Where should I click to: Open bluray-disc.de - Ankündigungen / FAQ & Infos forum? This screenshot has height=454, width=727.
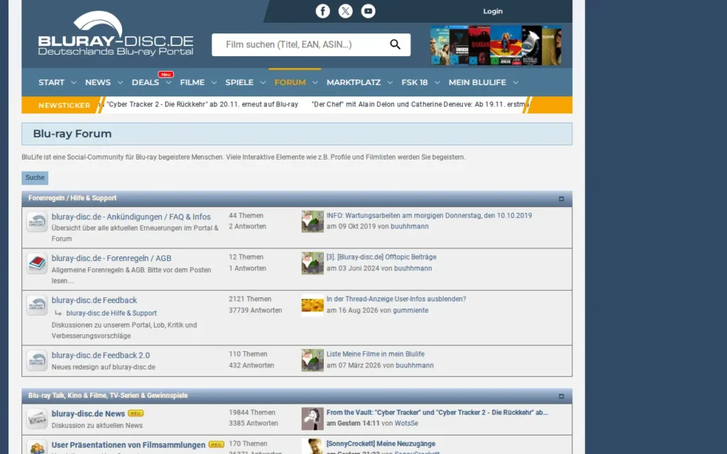[131, 217]
